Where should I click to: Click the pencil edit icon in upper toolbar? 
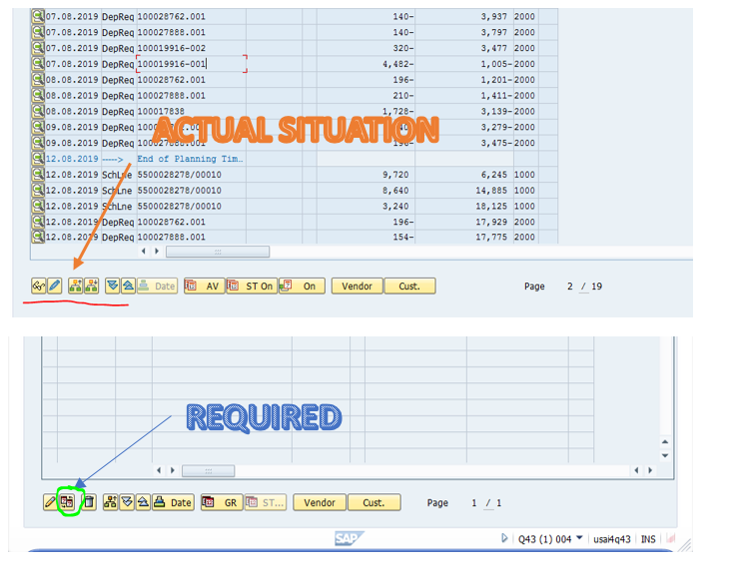(x=55, y=287)
